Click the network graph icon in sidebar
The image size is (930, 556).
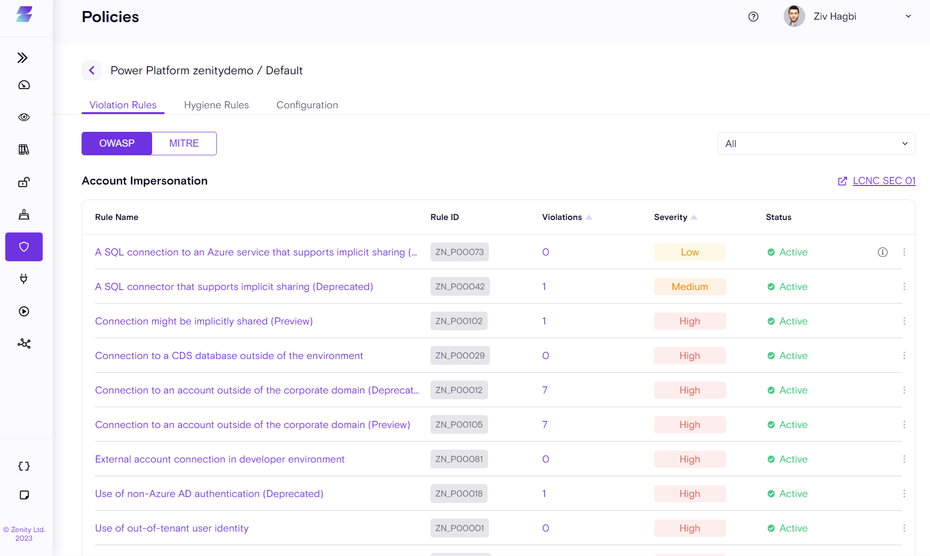click(24, 344)
